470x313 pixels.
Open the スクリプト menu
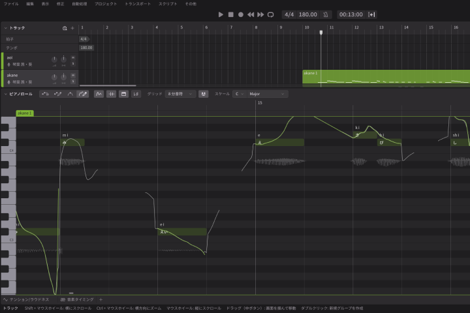(168, 4)
